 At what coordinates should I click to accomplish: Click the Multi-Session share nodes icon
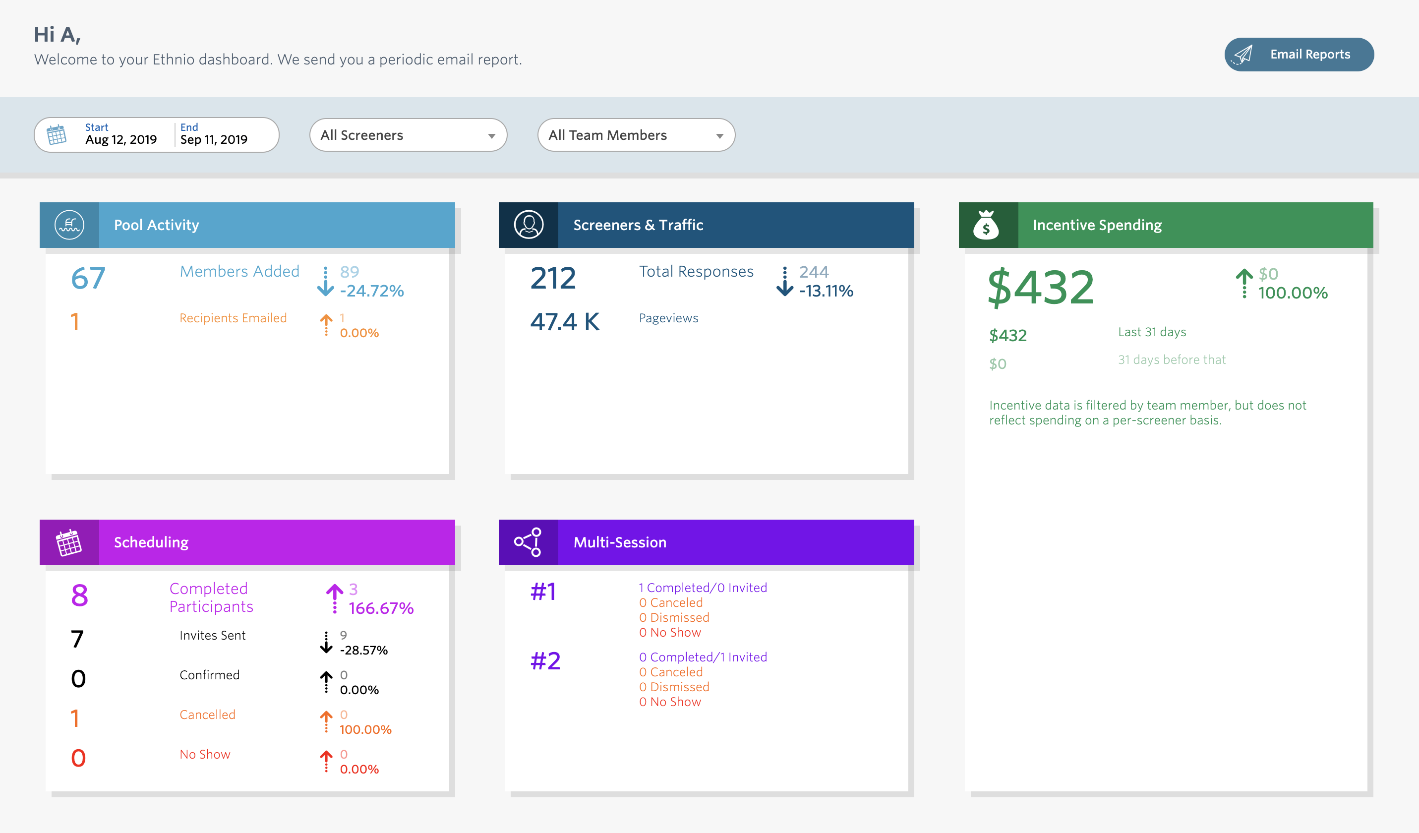coord(528,542)
